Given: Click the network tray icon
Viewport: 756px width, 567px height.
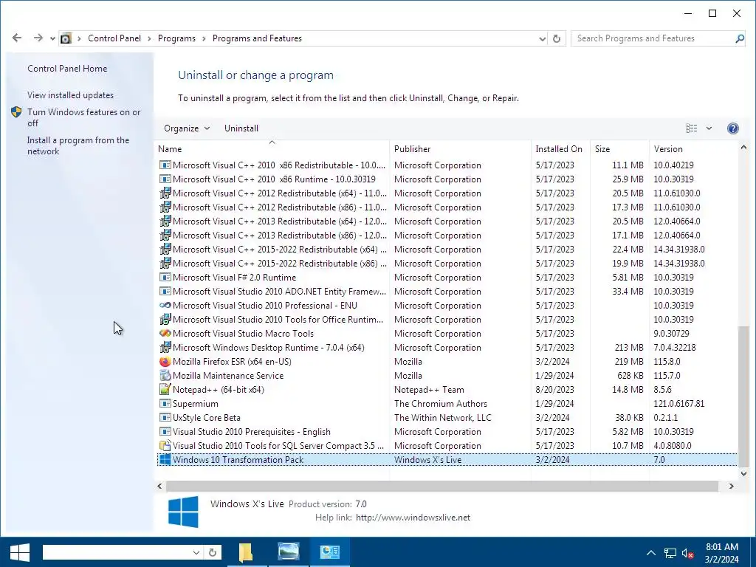Looking at the screenshot, I should [x=670, y=554].
